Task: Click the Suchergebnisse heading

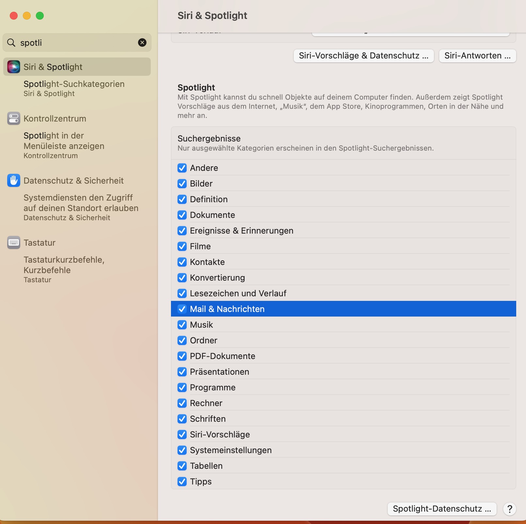Action: 209,139
